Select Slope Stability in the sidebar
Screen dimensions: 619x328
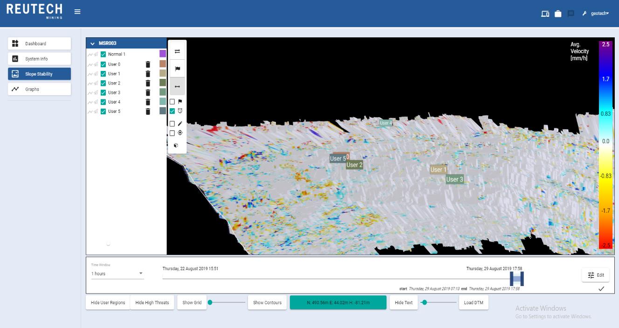39,74
